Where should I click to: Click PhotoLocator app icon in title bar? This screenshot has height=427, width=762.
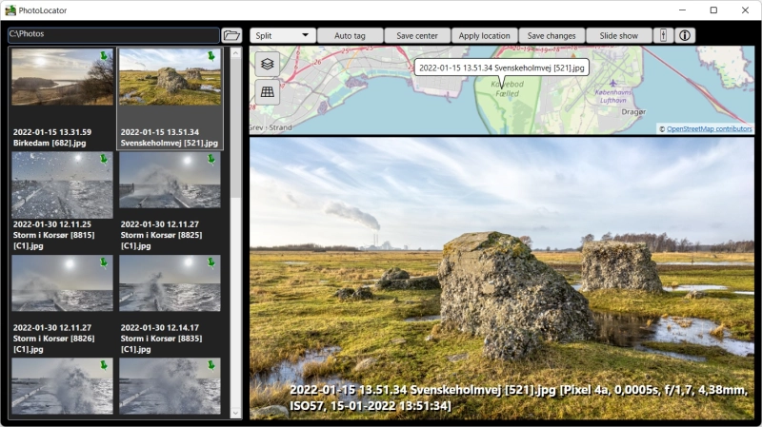[x=10, y=10]
